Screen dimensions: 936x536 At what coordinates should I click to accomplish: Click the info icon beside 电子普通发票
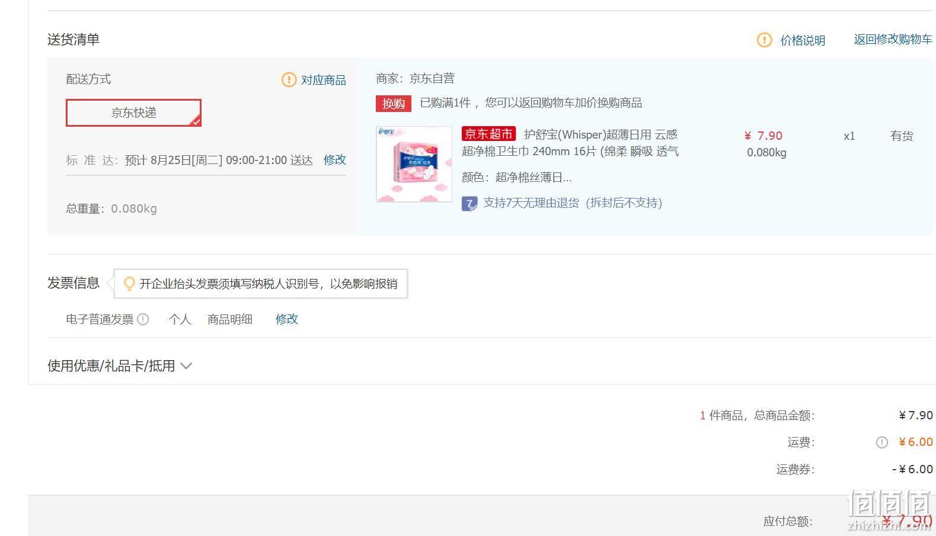143,319
